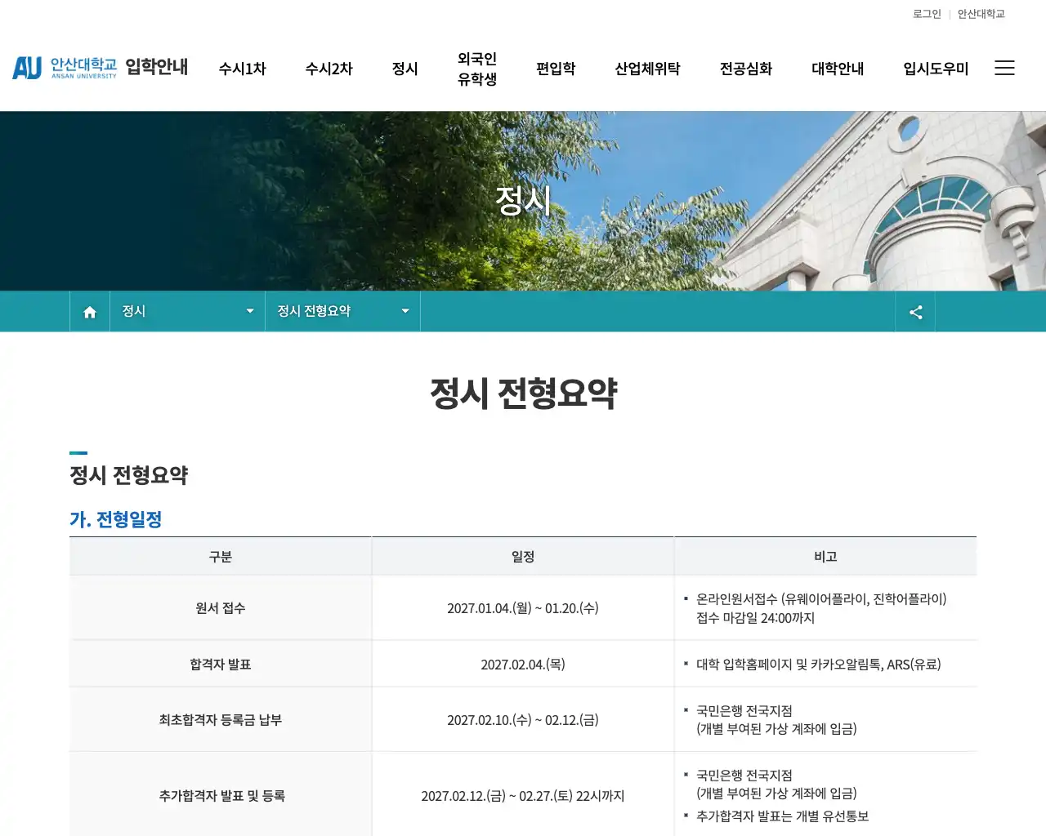Open the 입시도우미 menu
1046x836 pixels.
pyautogui.click(x=936, y=69)
